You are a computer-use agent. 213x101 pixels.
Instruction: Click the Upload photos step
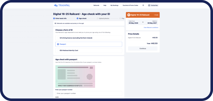click(x=103, y=18)
